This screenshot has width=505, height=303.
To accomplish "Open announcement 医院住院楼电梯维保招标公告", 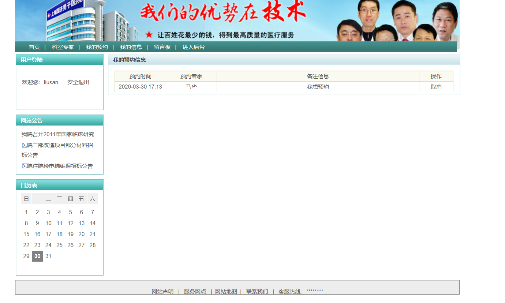I will (57, 166).
